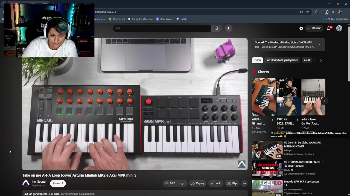Open 50 Cent - In Da Club video title
Screen dimensions: 350x196
pos(302,145)
